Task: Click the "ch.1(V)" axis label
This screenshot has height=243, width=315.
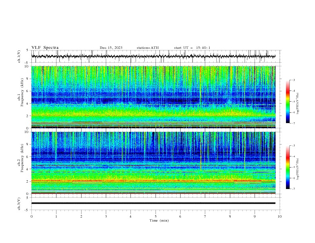Action: [x=19, y=56]
